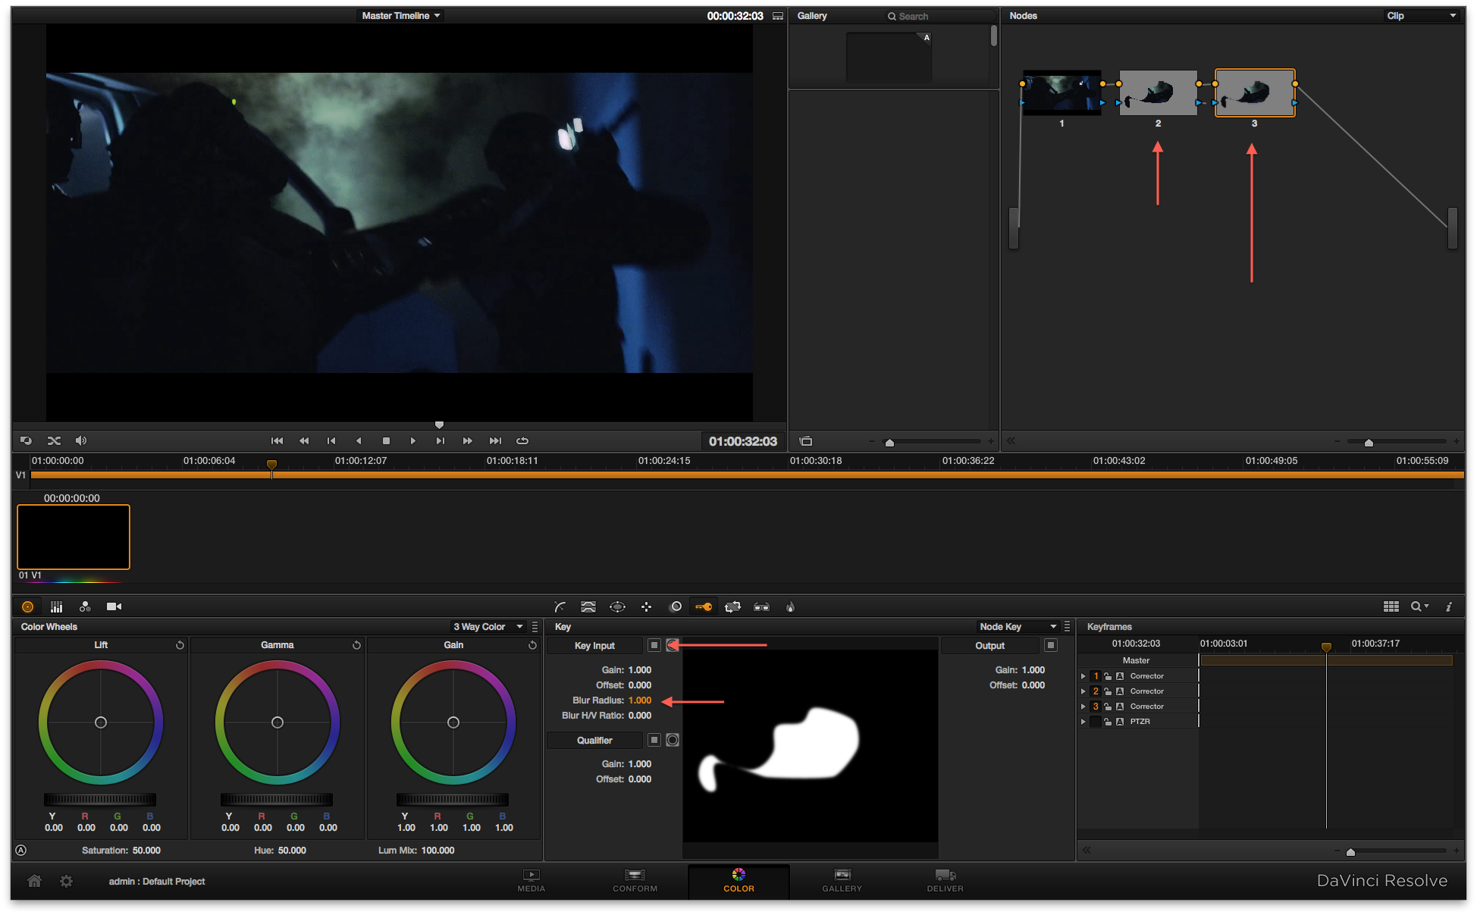
Task: Toggle lock on Corrector 1 keyframe track
Action: (1108, 676)
